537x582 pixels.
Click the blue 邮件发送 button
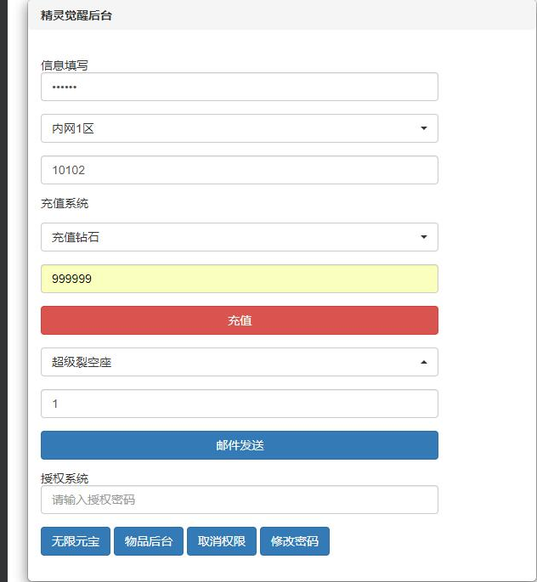coord(239,445)
